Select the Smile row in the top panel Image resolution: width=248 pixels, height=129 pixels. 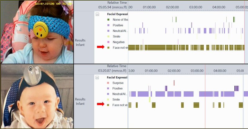click(117, 36)
